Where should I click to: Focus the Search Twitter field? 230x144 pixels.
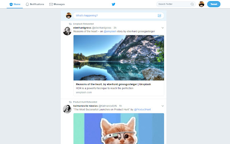click(x=176, y=4)
